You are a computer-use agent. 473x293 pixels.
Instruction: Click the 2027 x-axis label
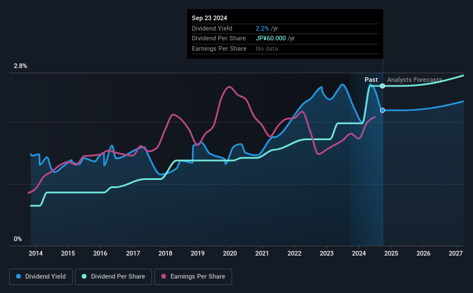click(x=456, y=253)
